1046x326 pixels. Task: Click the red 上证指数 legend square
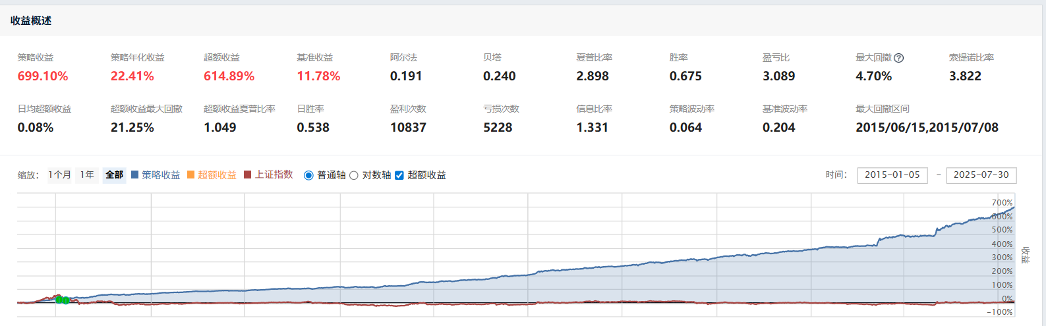click(248, 175)
